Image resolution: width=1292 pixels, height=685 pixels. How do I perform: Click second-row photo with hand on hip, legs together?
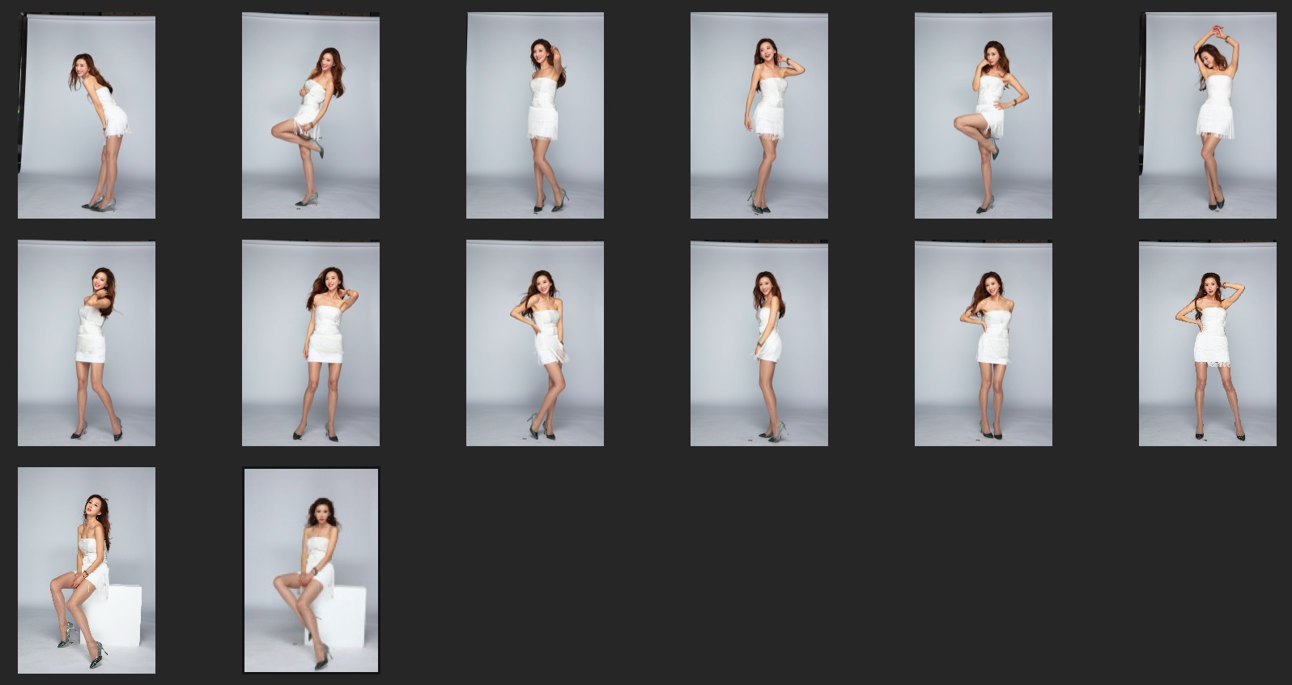[x=984, y=343]
